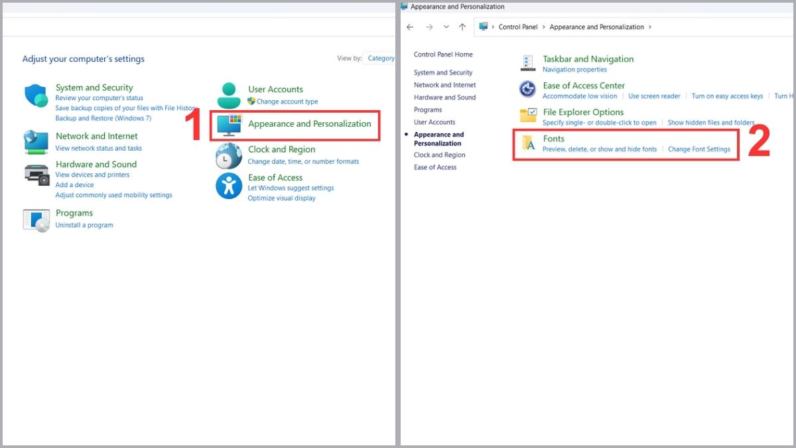Screen dimensions: 796x448
Task: Click the Programs icon
Action: (x=36, y=220)
